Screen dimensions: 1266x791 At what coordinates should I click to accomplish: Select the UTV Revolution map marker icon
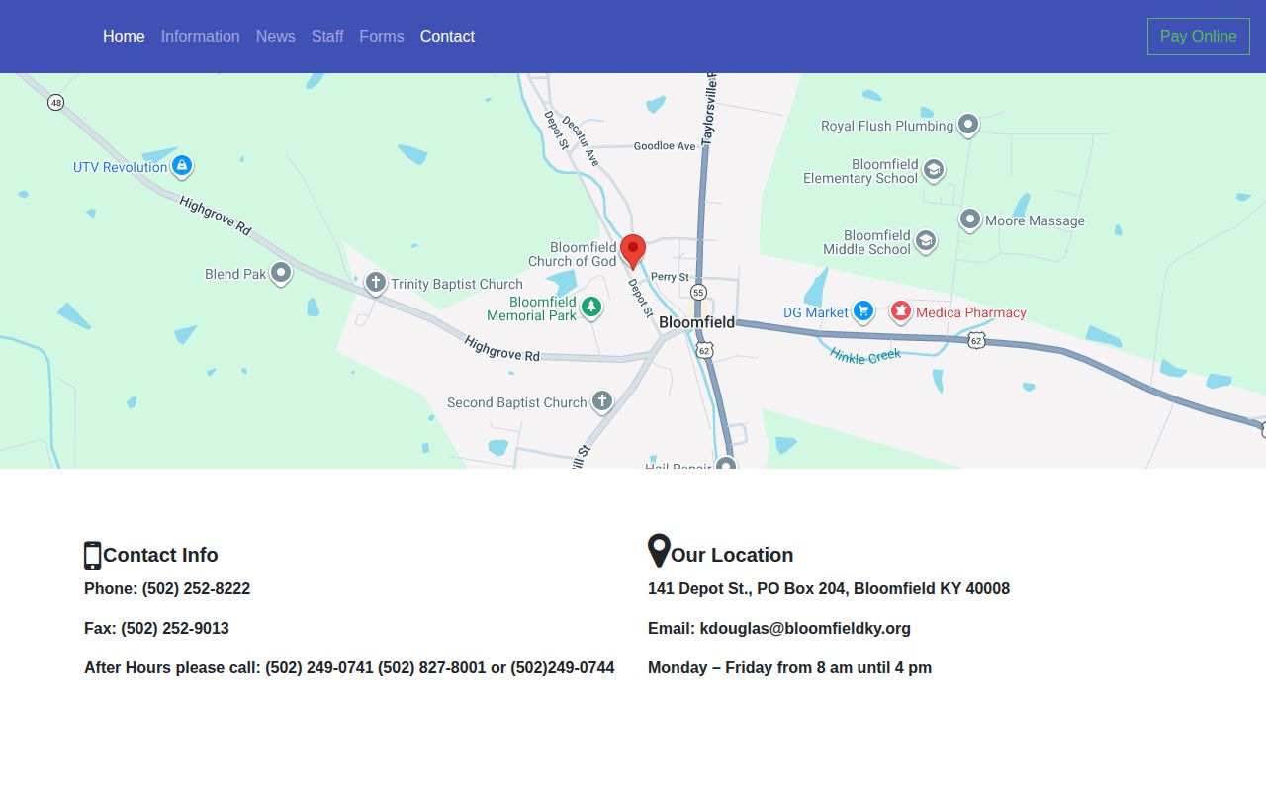181,166
